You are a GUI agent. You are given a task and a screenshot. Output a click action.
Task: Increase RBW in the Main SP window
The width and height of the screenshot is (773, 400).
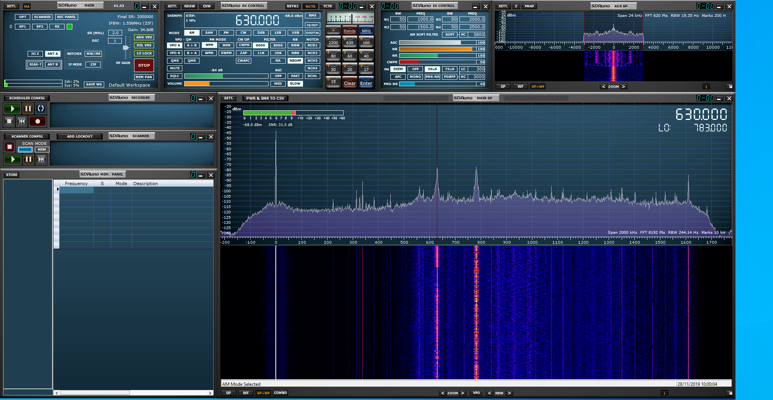[509, 393]
